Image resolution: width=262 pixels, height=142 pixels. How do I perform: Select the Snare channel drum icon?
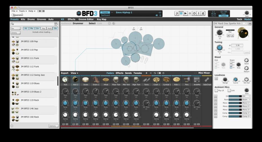tap(85, 80)
